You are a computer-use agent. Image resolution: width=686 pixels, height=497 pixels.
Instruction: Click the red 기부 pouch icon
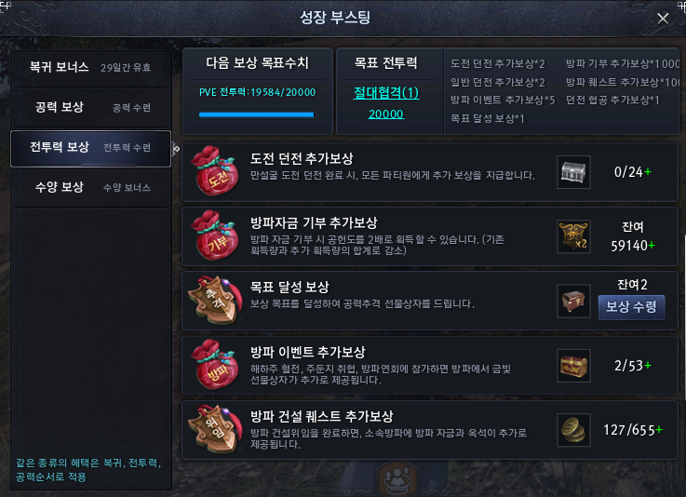pos(214,235)
